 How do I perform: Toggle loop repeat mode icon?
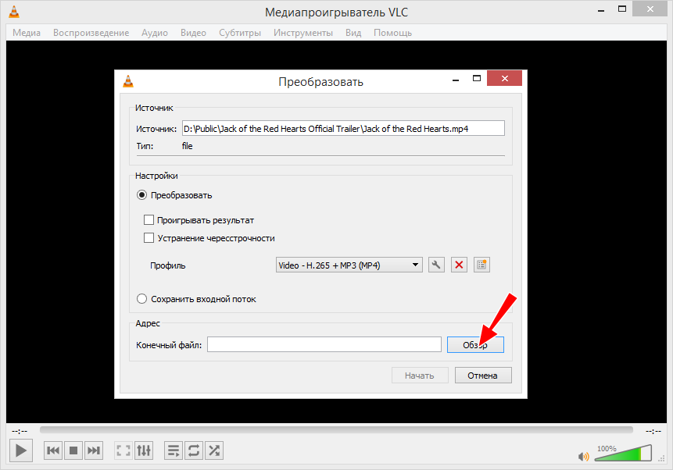point(194,450)
